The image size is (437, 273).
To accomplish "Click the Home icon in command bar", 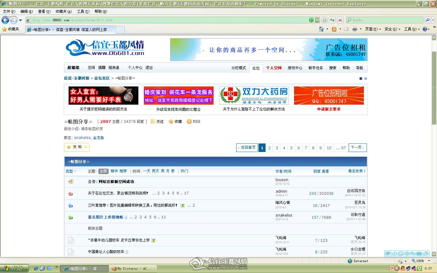I will (x=321, y=29).
